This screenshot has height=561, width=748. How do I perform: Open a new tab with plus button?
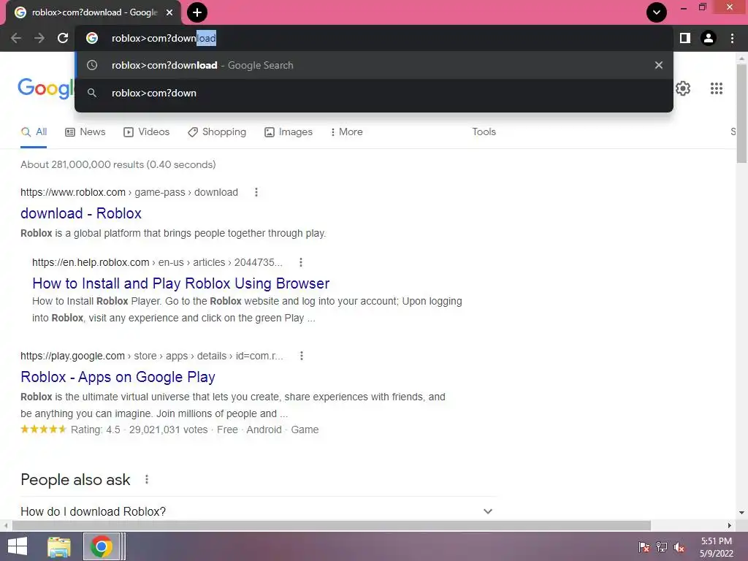(197, 12)
